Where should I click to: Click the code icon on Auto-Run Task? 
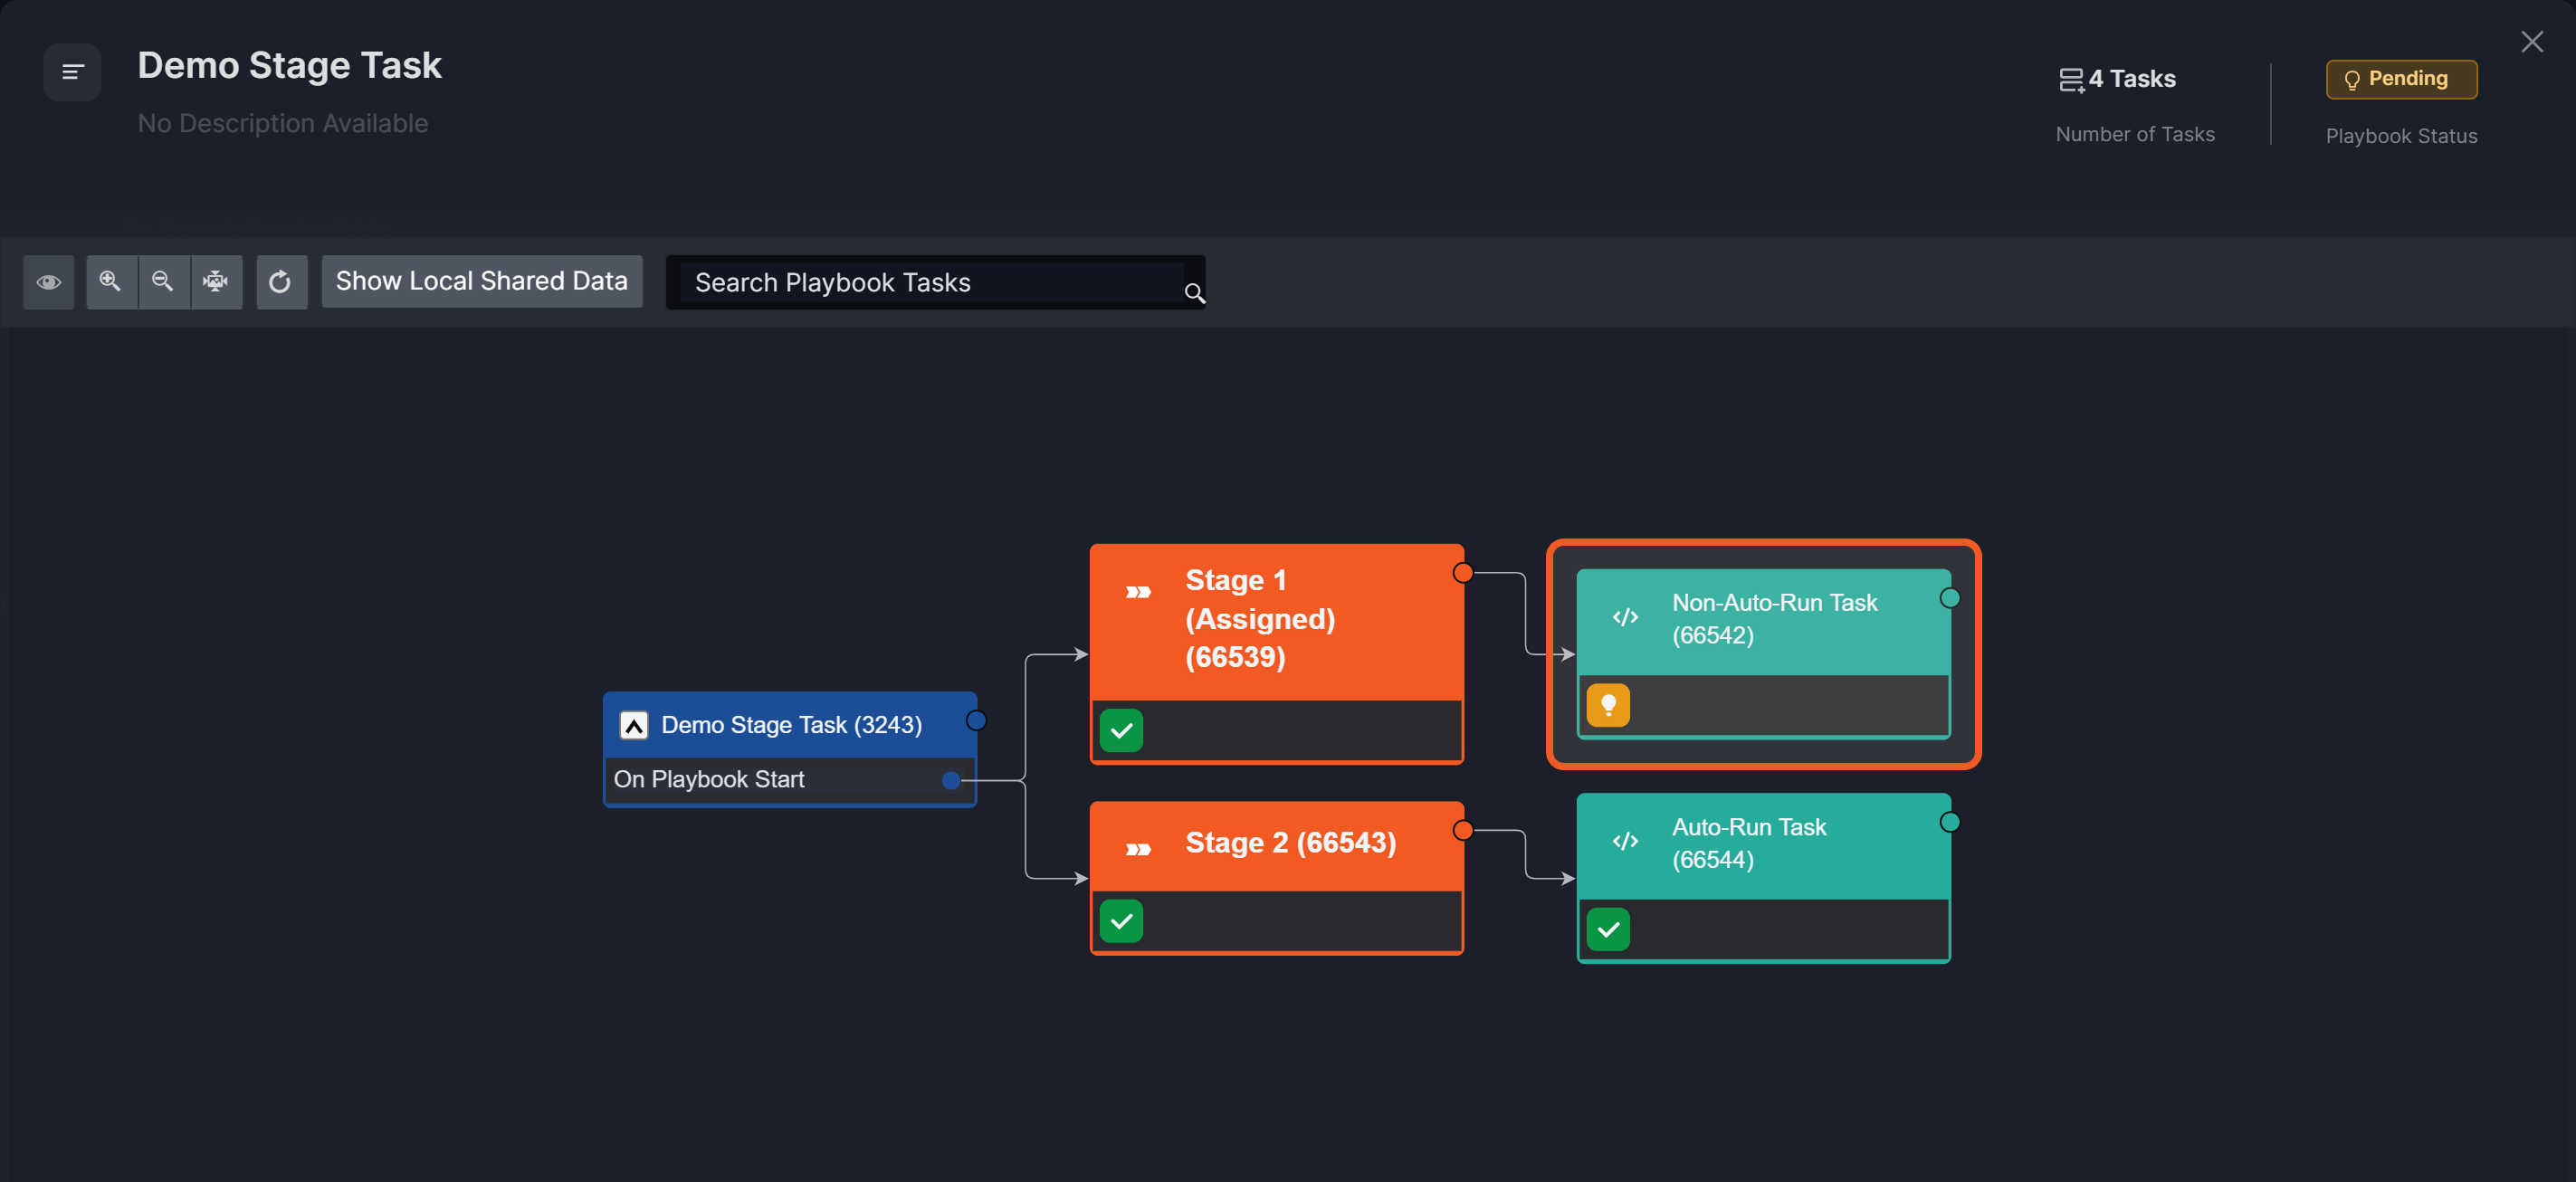pos(1625,842)
